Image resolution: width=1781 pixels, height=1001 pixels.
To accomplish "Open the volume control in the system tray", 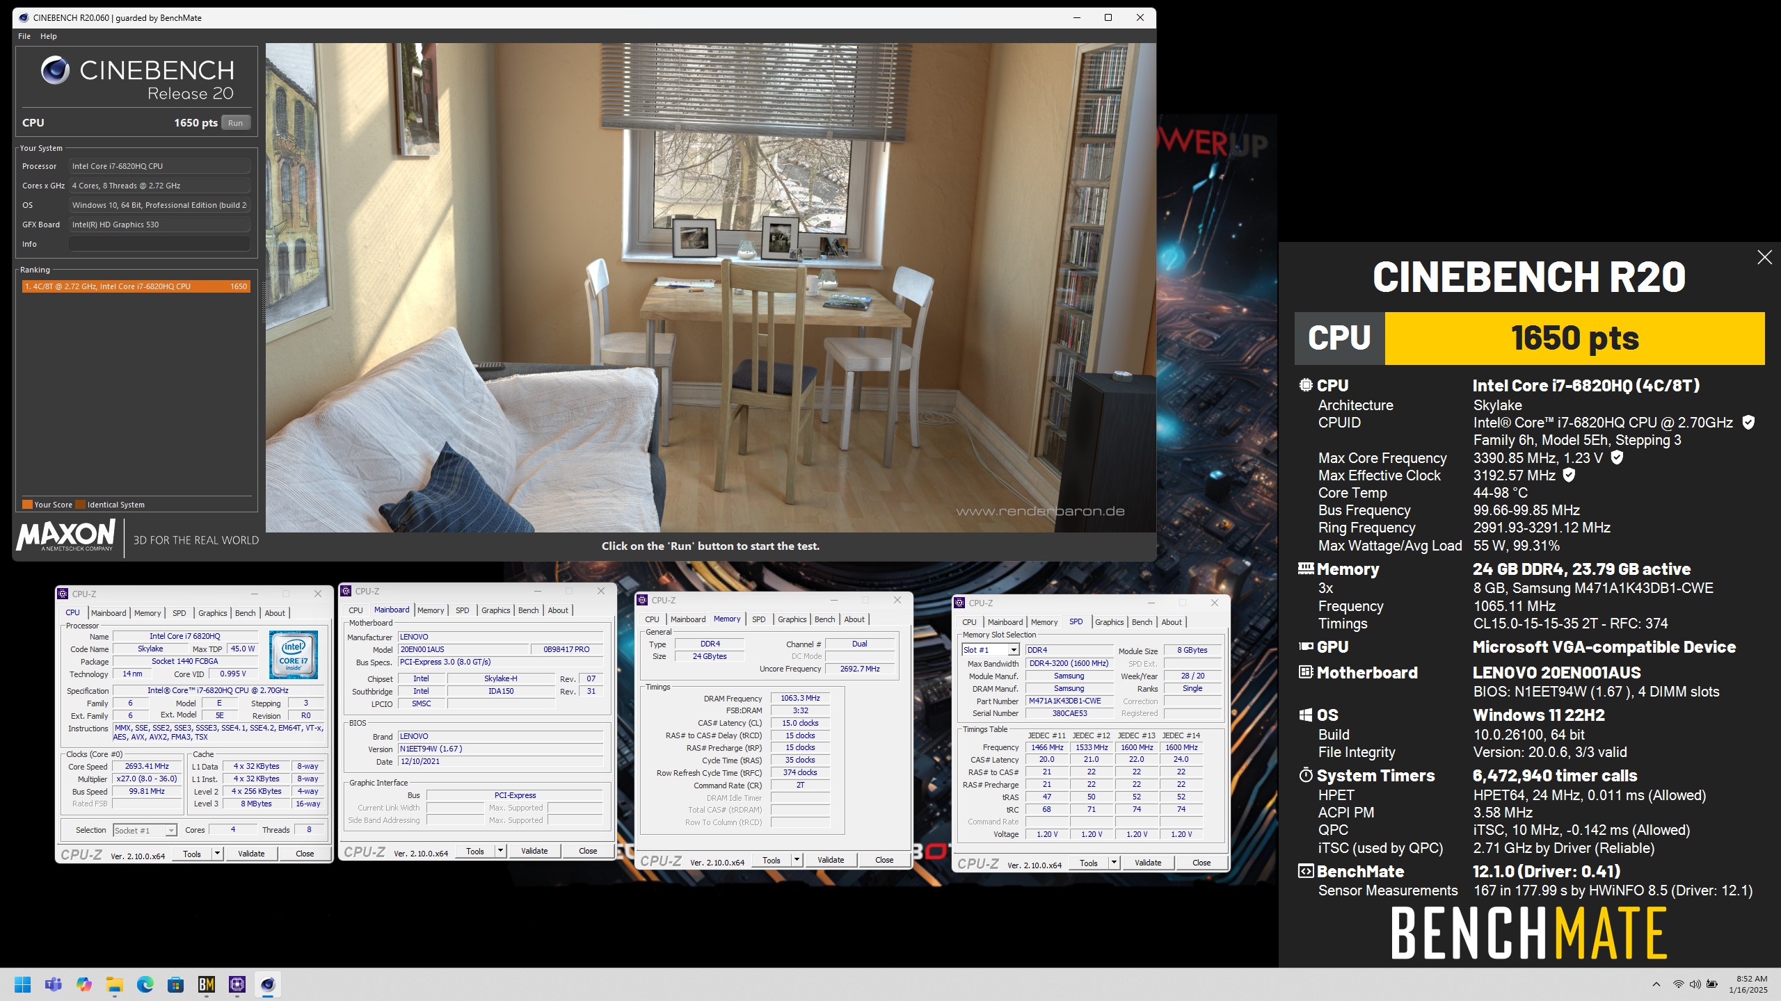I will point(1695,984).
